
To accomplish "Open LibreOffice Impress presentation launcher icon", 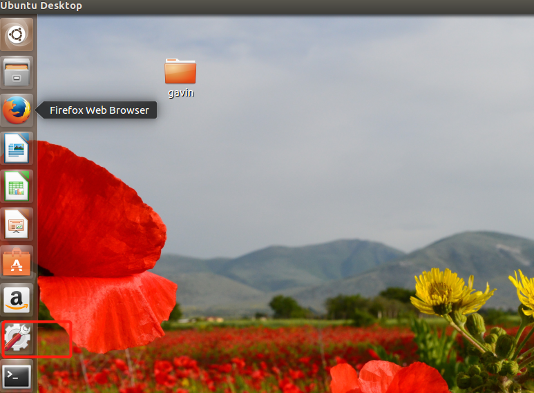I will 17,224.
